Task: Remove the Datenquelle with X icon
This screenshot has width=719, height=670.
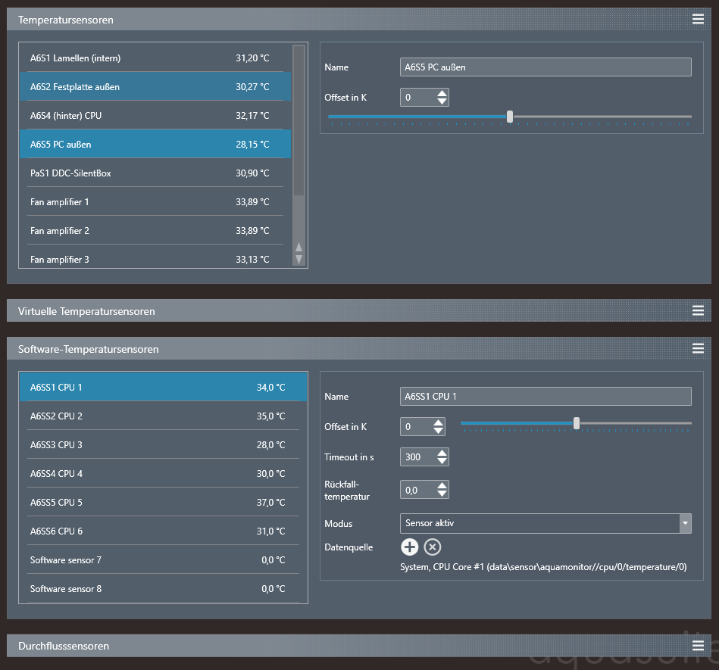Action: coord(432,547)
